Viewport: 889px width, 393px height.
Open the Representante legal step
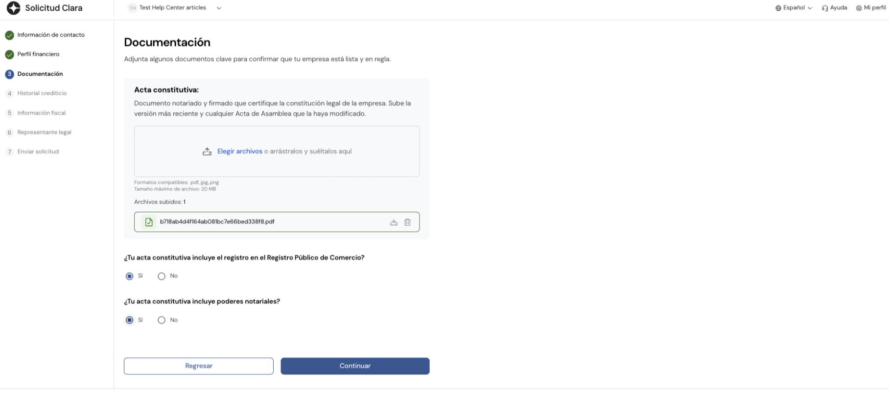point(44,132)
